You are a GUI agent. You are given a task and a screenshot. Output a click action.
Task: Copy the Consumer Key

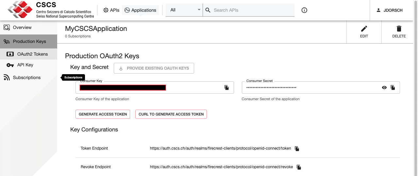point(226,88)
